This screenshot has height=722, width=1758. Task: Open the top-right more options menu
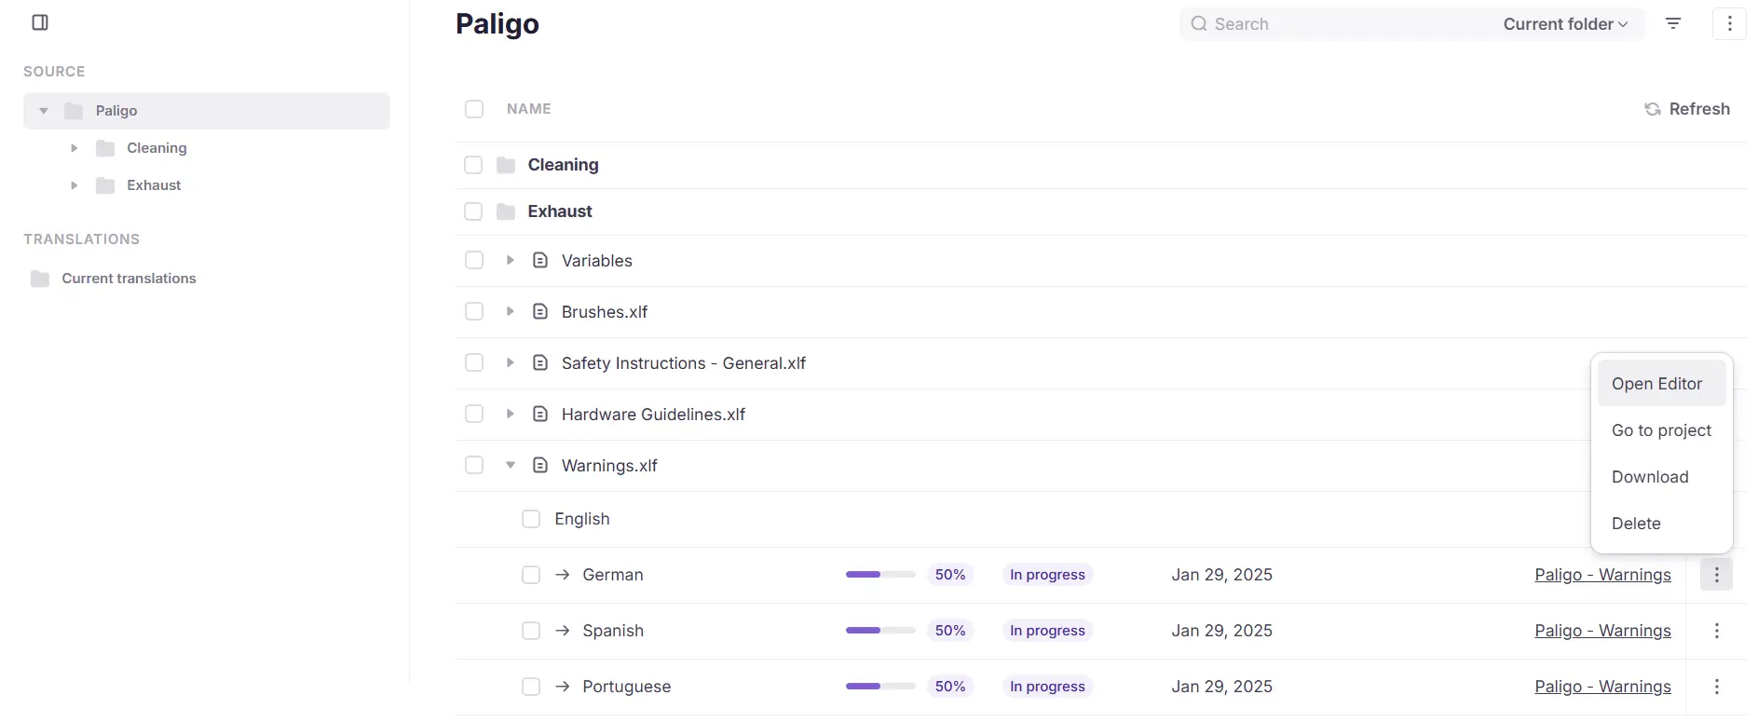[x=1729, y=24]
